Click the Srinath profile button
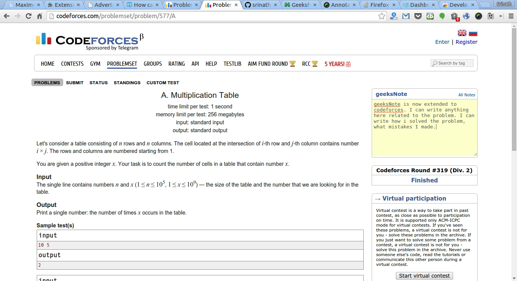The width and height of the screenshot is (517, 281). tap(504, 4)
